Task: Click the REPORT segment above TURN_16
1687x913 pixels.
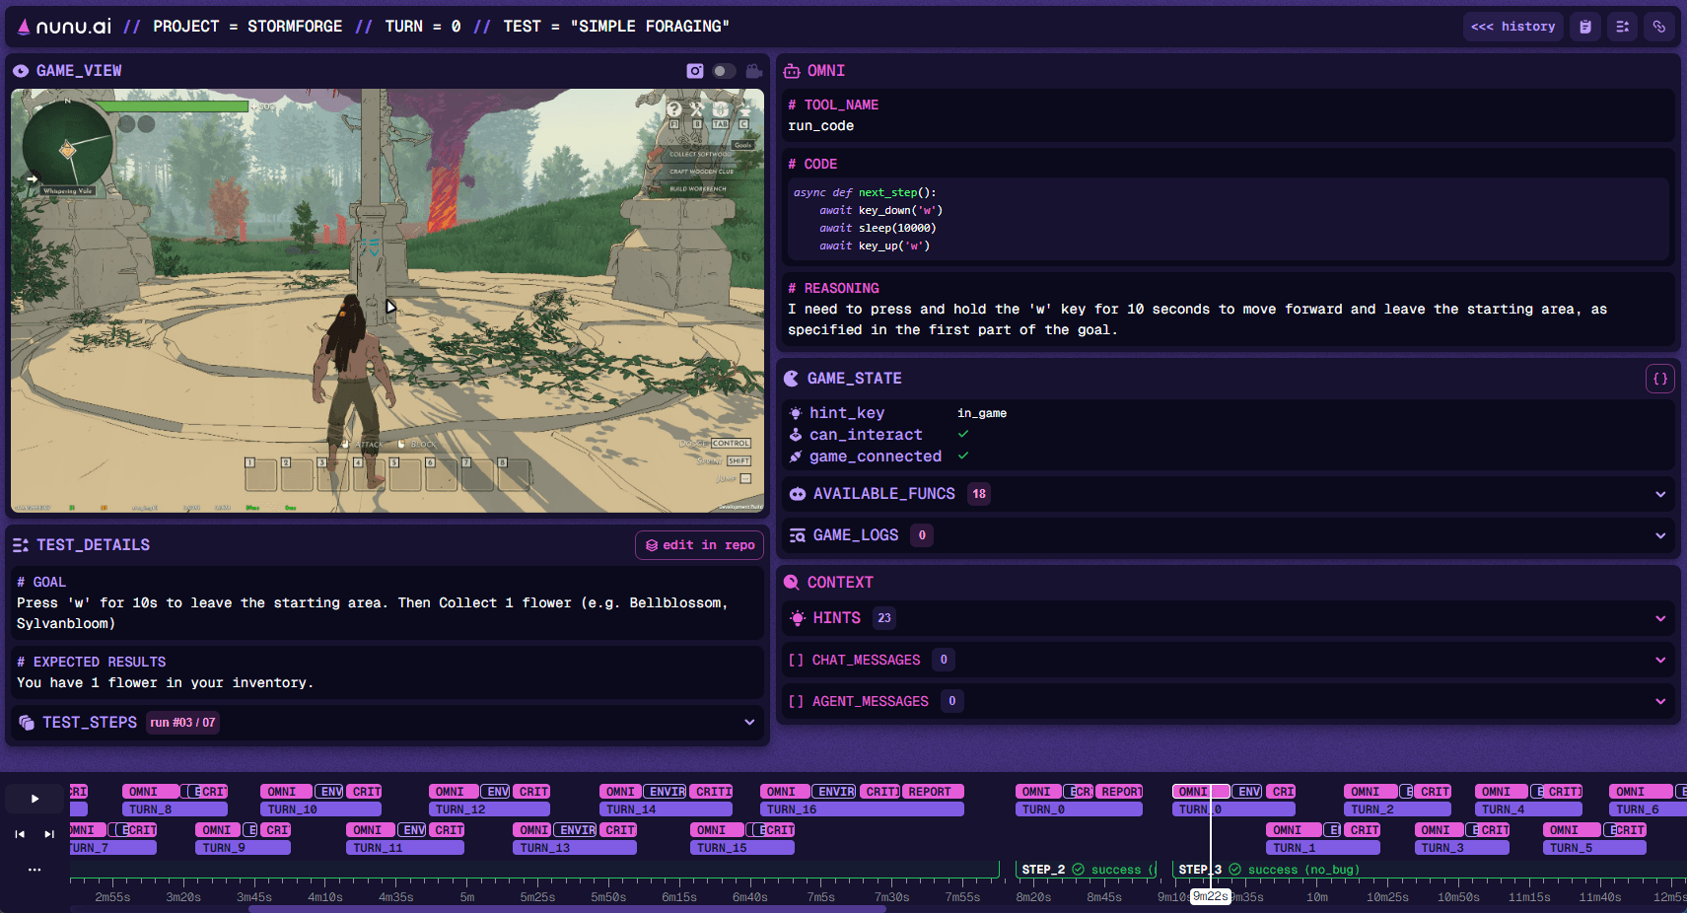Action: (933, 792)
